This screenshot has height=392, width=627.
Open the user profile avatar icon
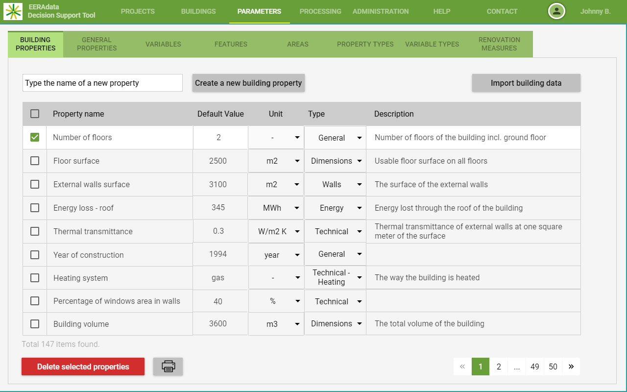click(x=556, y=11)
